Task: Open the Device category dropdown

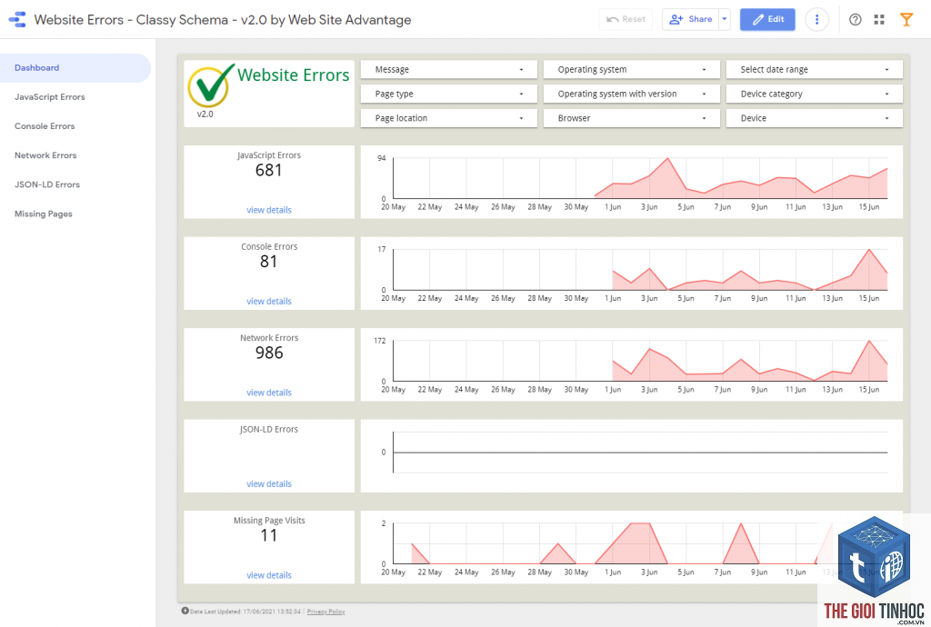Action: click(x=814, y=94)
